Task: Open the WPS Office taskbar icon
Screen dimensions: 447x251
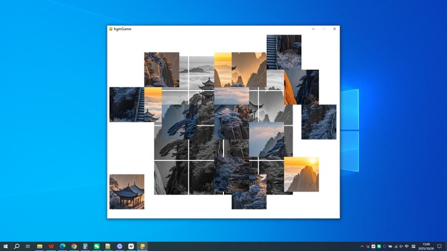Action: [51, 246]
